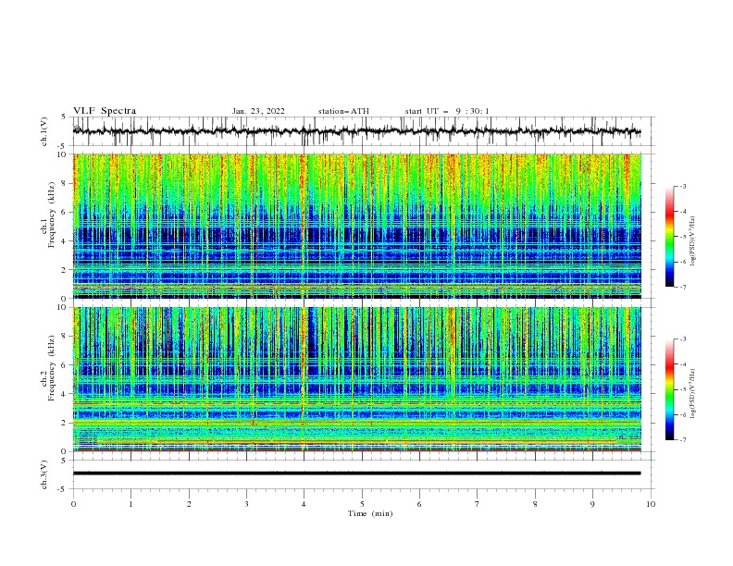Select the date 'Jan. 23, 2022'
This screenshot has width=733, height=566.
[258, 111]
